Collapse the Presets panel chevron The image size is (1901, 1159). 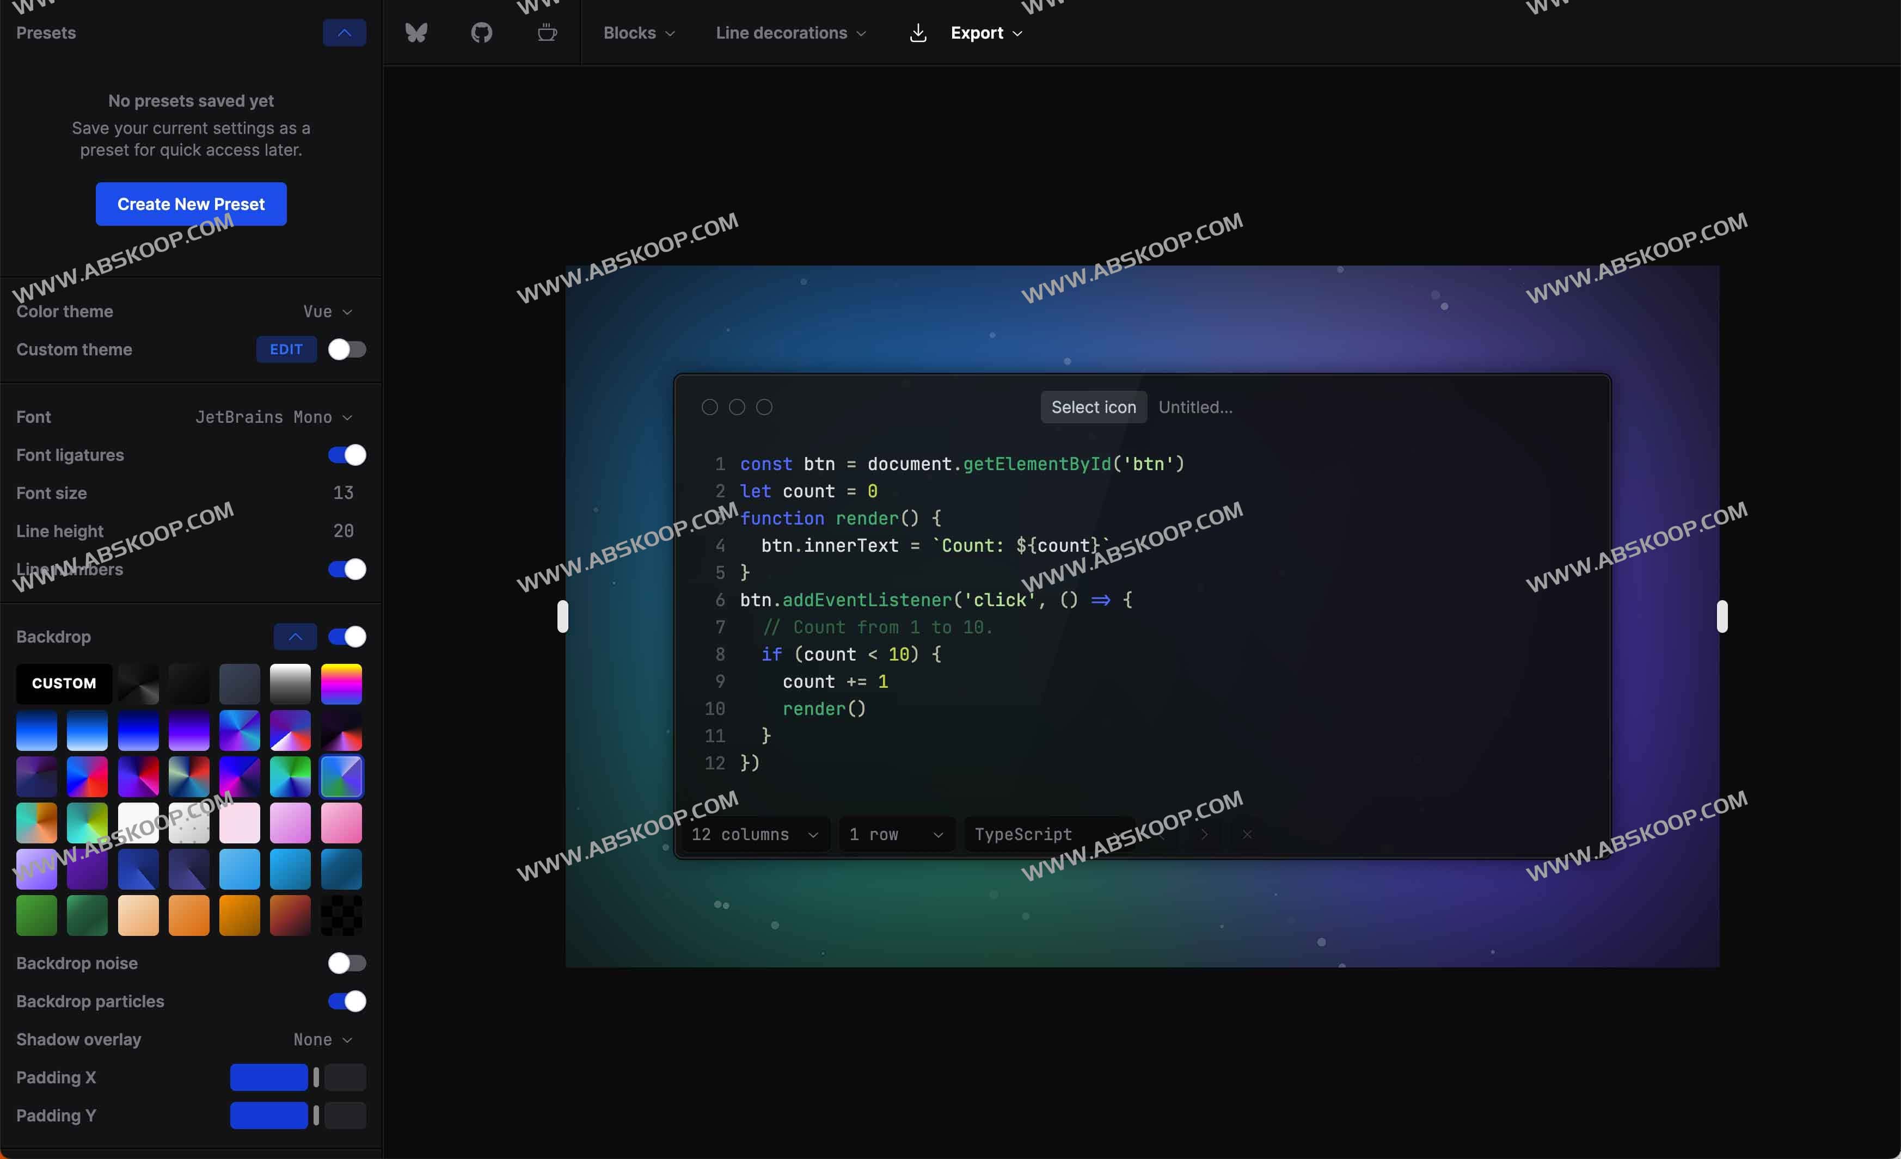(344, 33)
